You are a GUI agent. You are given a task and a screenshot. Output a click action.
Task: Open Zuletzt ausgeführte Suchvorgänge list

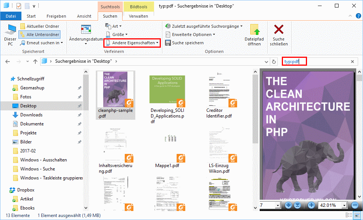pyautogui.click(x=204, y=26)
